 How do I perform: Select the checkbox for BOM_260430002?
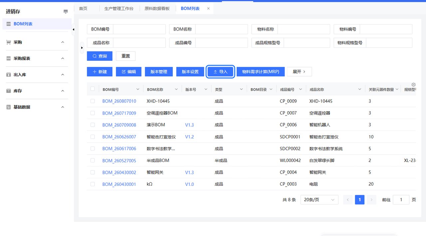click(93, 172)
